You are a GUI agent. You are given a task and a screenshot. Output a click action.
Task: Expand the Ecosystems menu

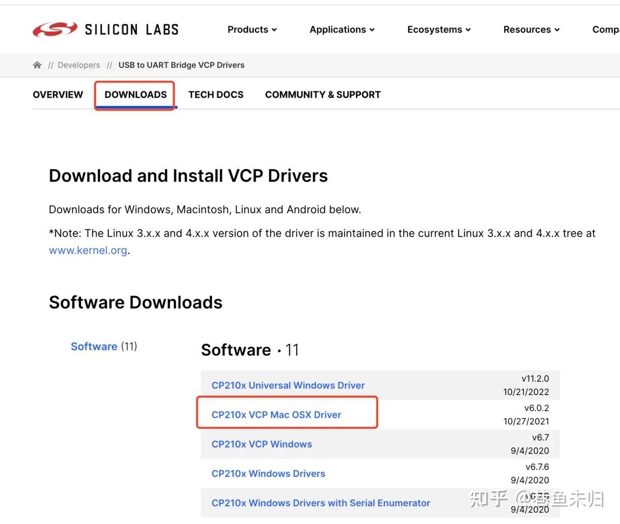(x=439, y=29)
